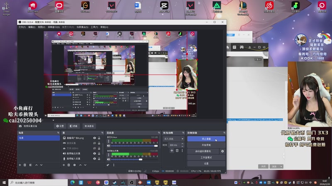Add a scene transition with plus icon
332x186 pixels.
click(x=172, y=150)
